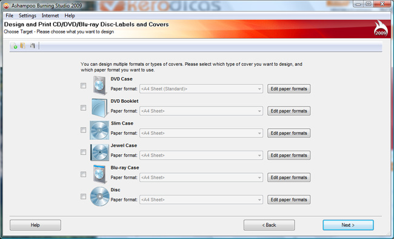
Task: Click the Ashampoo app icon in title bar
Action: pyautogui.click(x=6, y=5)
